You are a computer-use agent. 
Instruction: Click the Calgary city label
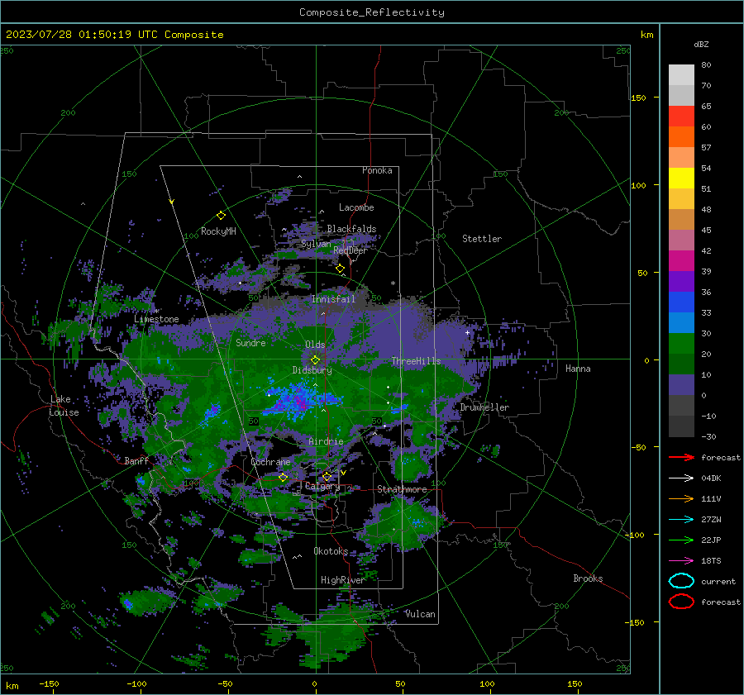[x=322, y=486]
